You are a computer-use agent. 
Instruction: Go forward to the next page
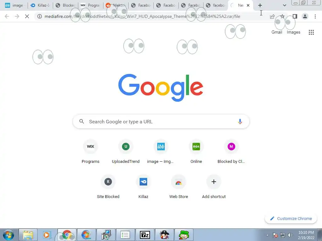click(17, 16)
